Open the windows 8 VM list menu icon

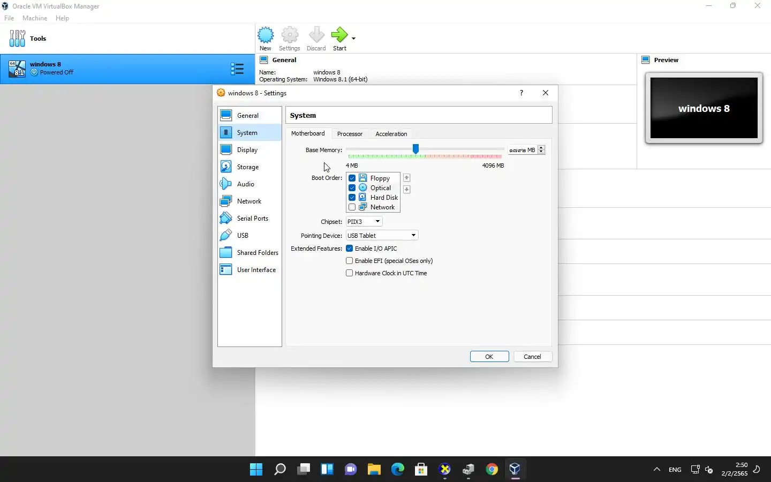237,69
